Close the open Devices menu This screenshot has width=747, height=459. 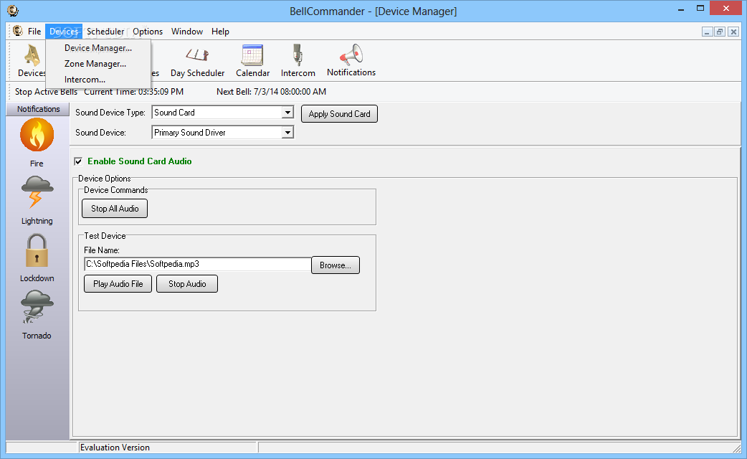click(x=64, y=32)
